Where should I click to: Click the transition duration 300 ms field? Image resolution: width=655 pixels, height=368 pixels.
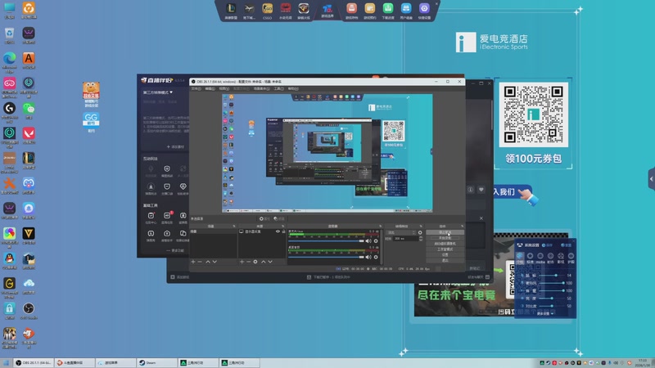click(x=404, y=238)
